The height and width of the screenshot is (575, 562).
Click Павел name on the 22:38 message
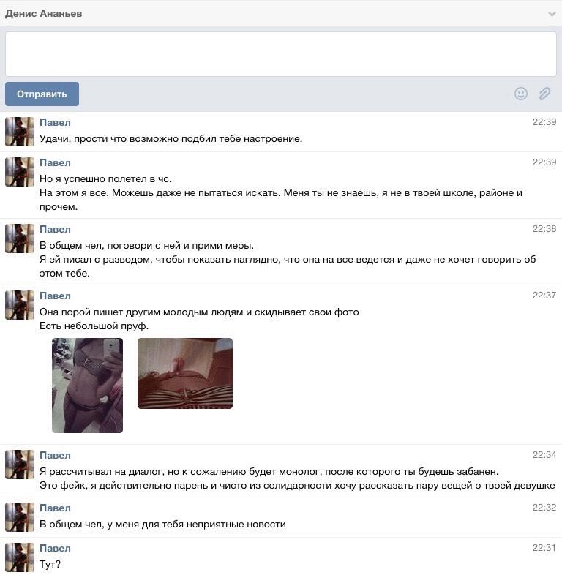point(55,229)
